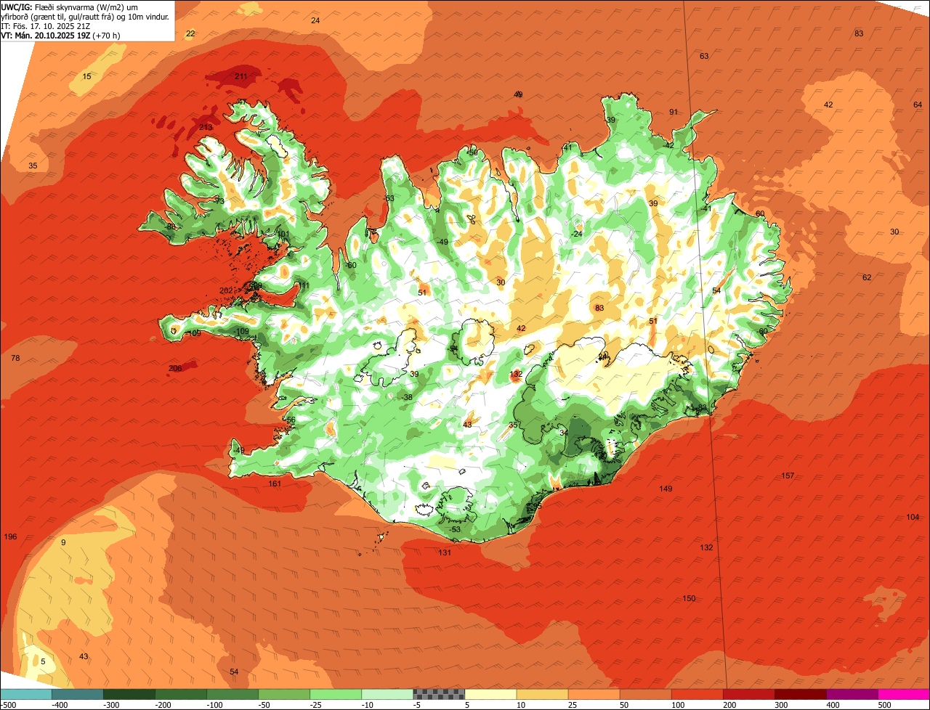
Task: Click the dark green -200 to -100 legend swatch
Action: (x=181, y=694)
